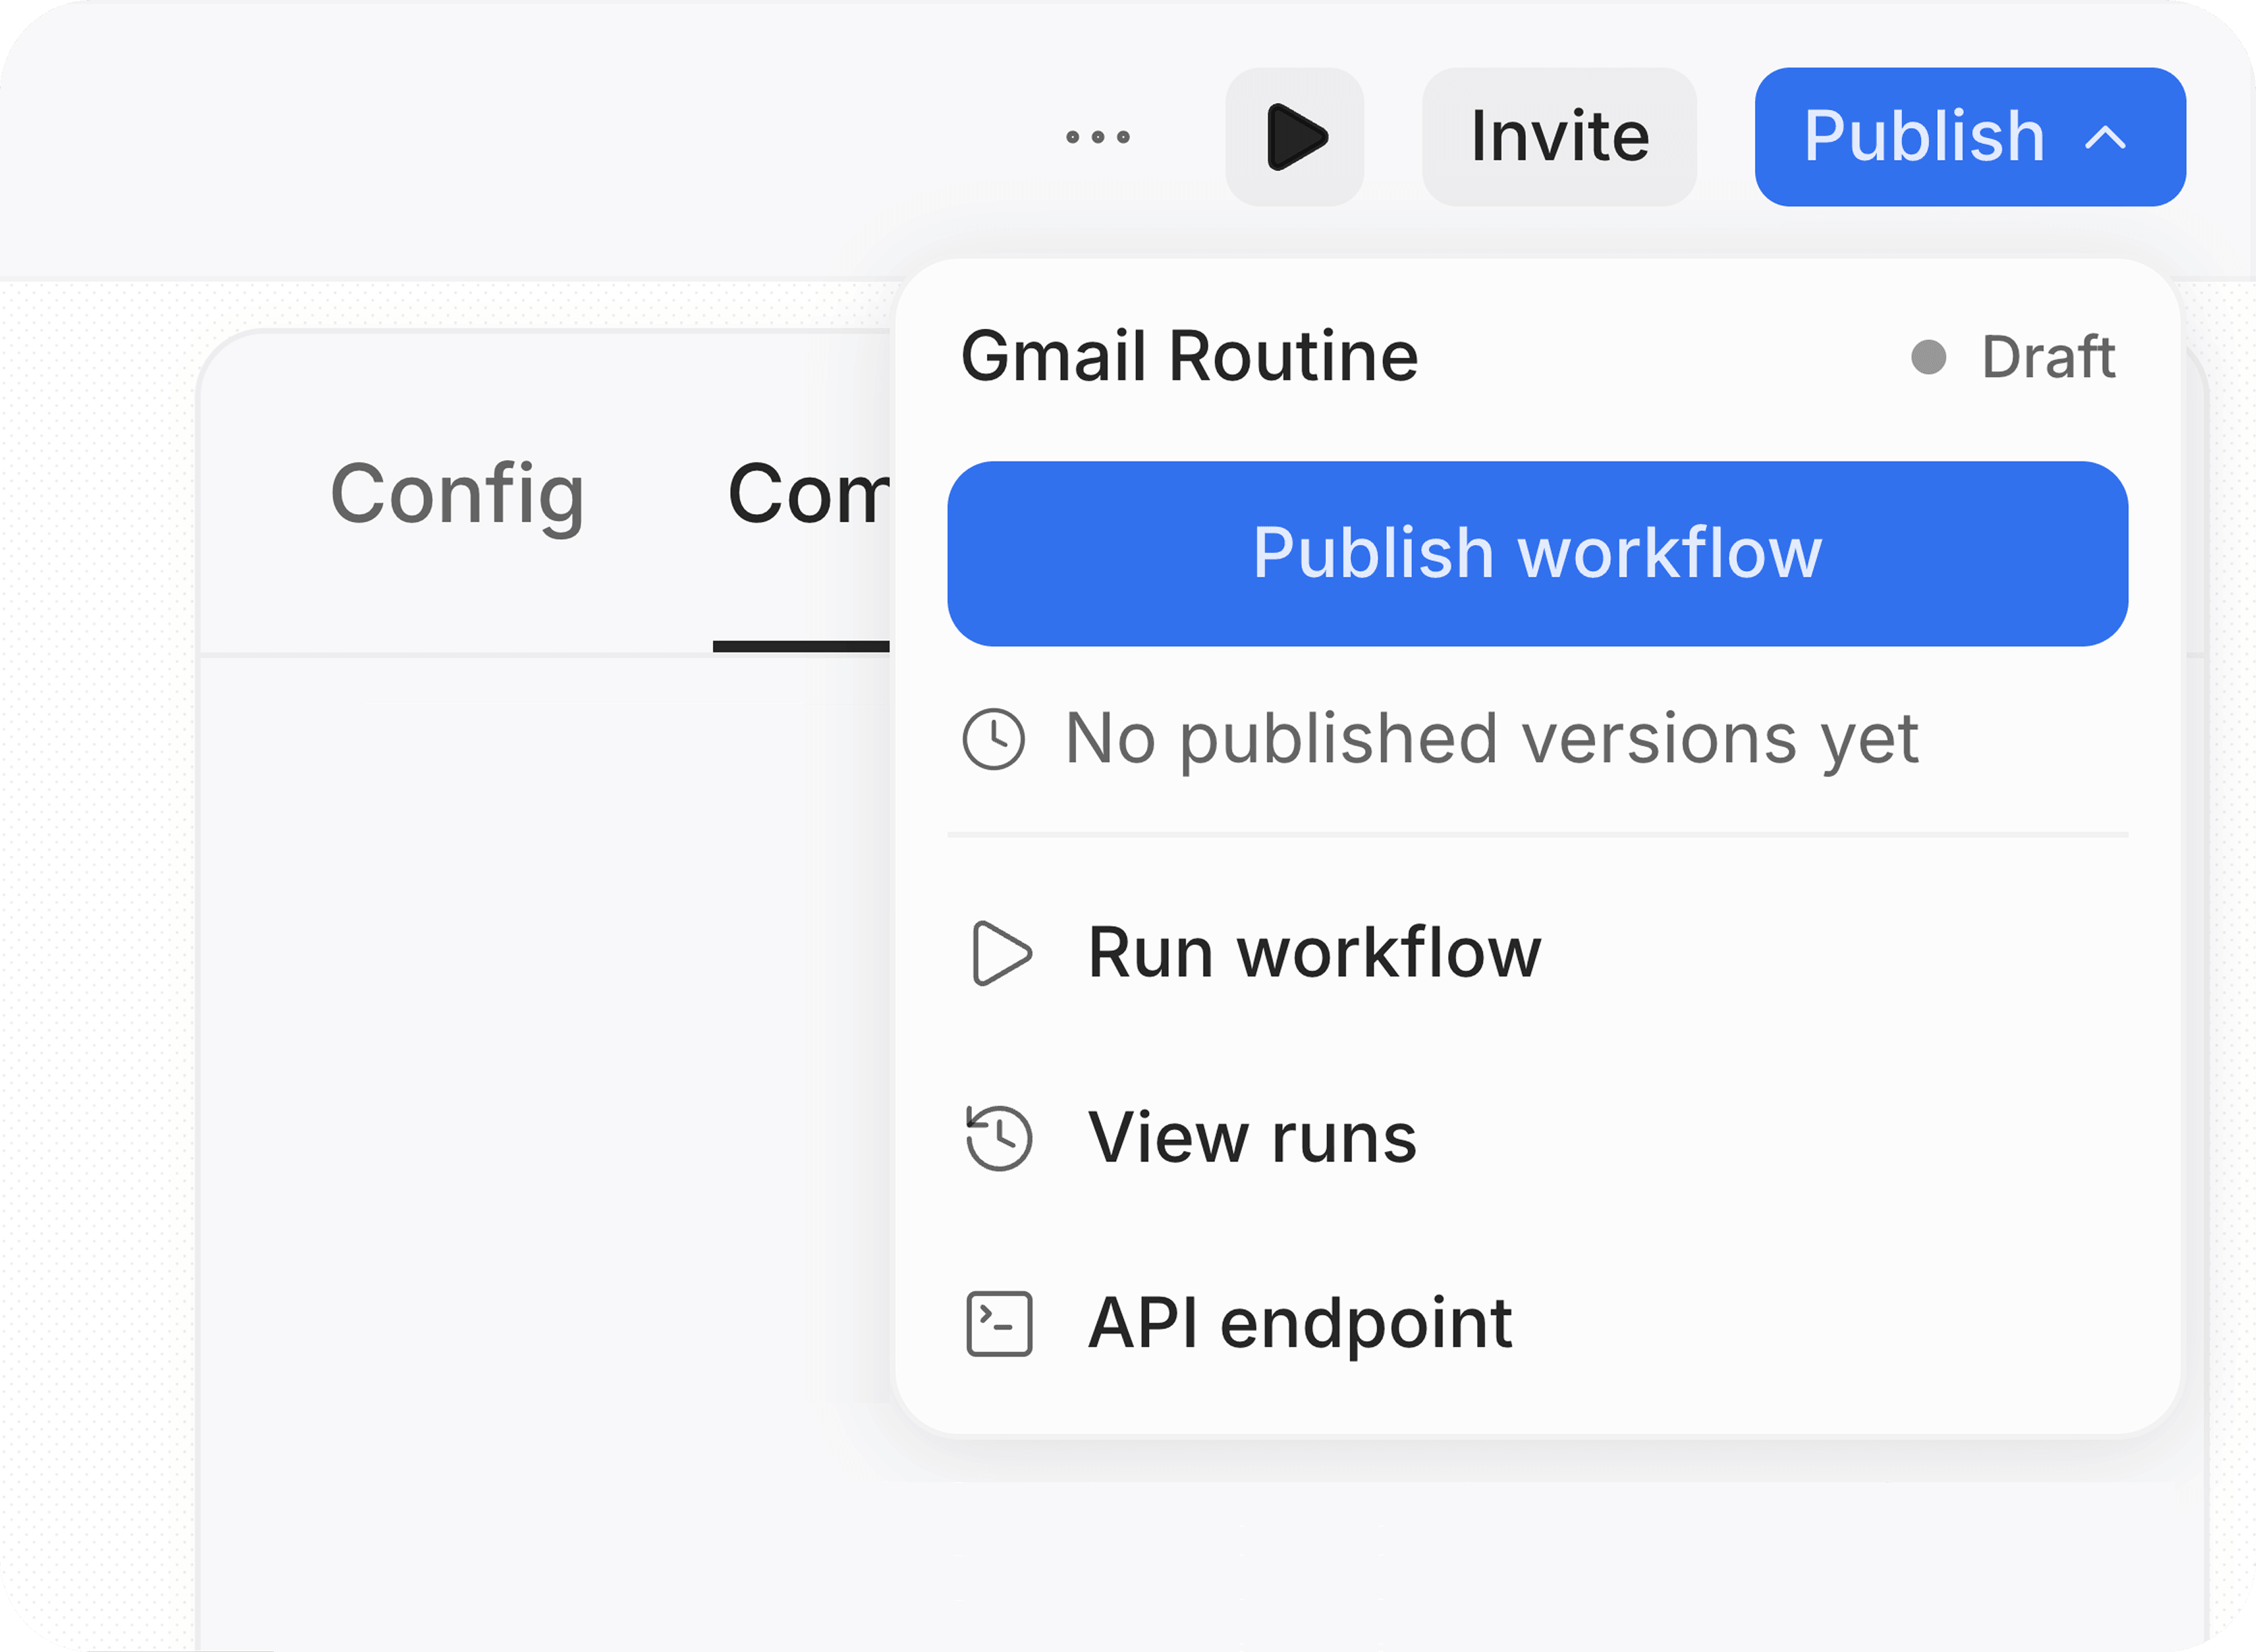The height and width of the screenshot is (1652, 2256).
Task: Click the partially hidden Com tab
Action: [x=808, y=495]
